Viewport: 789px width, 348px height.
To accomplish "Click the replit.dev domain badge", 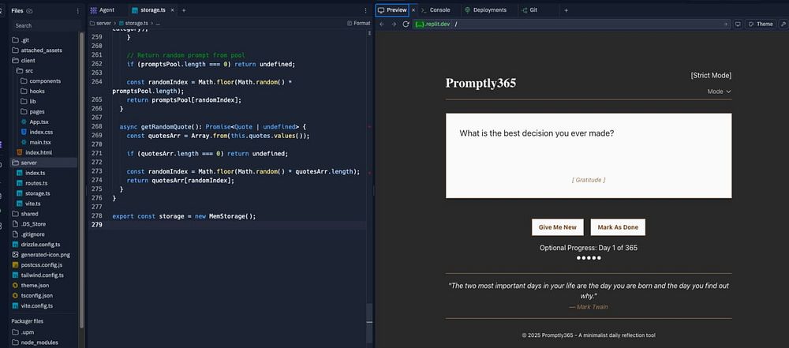I will point(432,24).
